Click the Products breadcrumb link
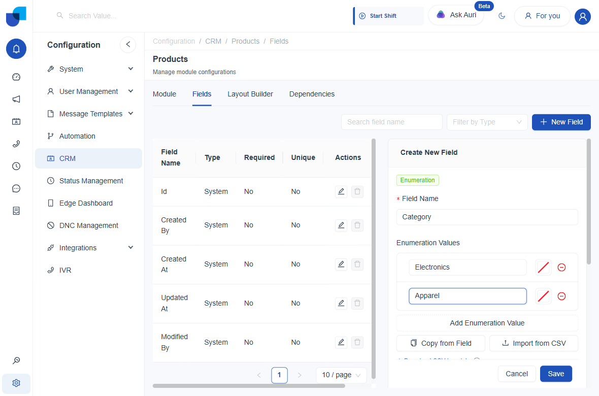This screenshot has height=396, width=599. [245, 41]
